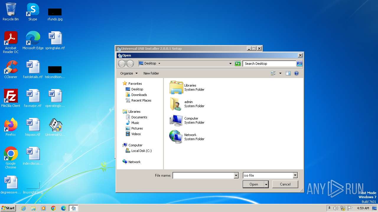Close the Open dialog with X

tap(300, 55)
